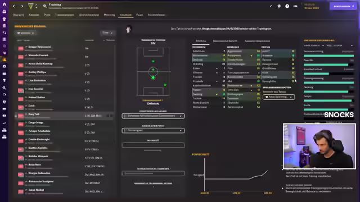
Task: Open the eye view dropdown above player list
Action: coord(25,33)
